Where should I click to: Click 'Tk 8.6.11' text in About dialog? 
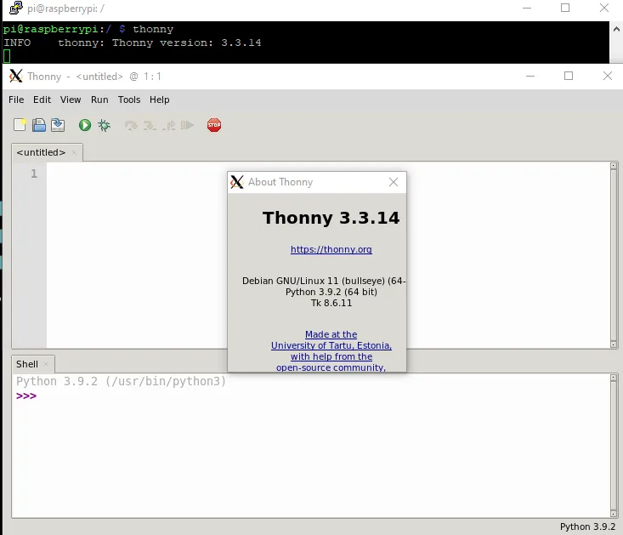(331, 303)
